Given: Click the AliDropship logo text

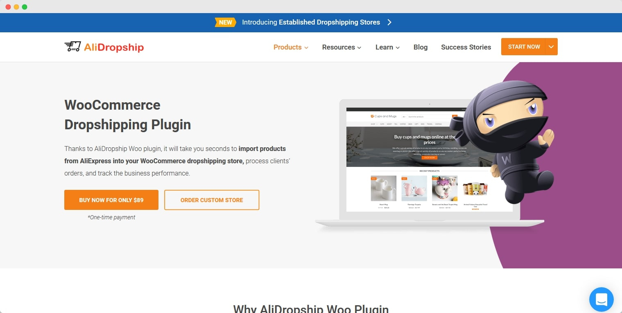Looking at the screenshot, I should (x=114, y=47).
